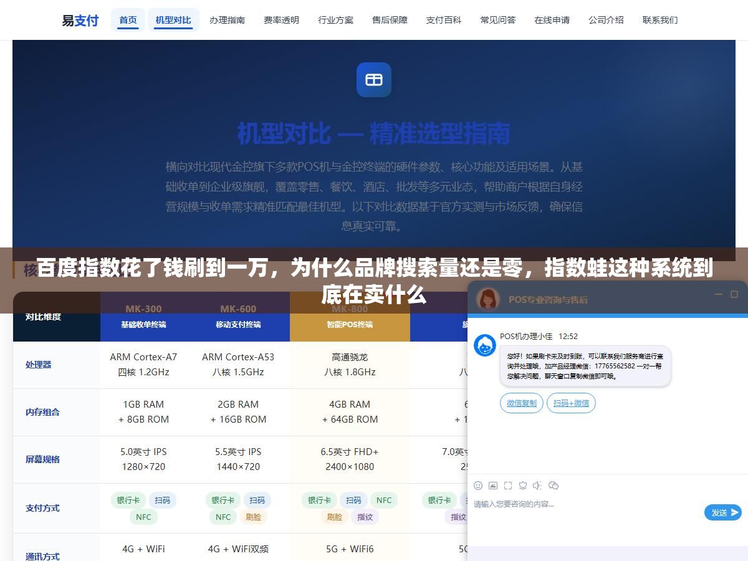Click the 指纹 tag in 智能POS终端 column
This screenshot has height=561, width=748.
(x=365, y=517)
